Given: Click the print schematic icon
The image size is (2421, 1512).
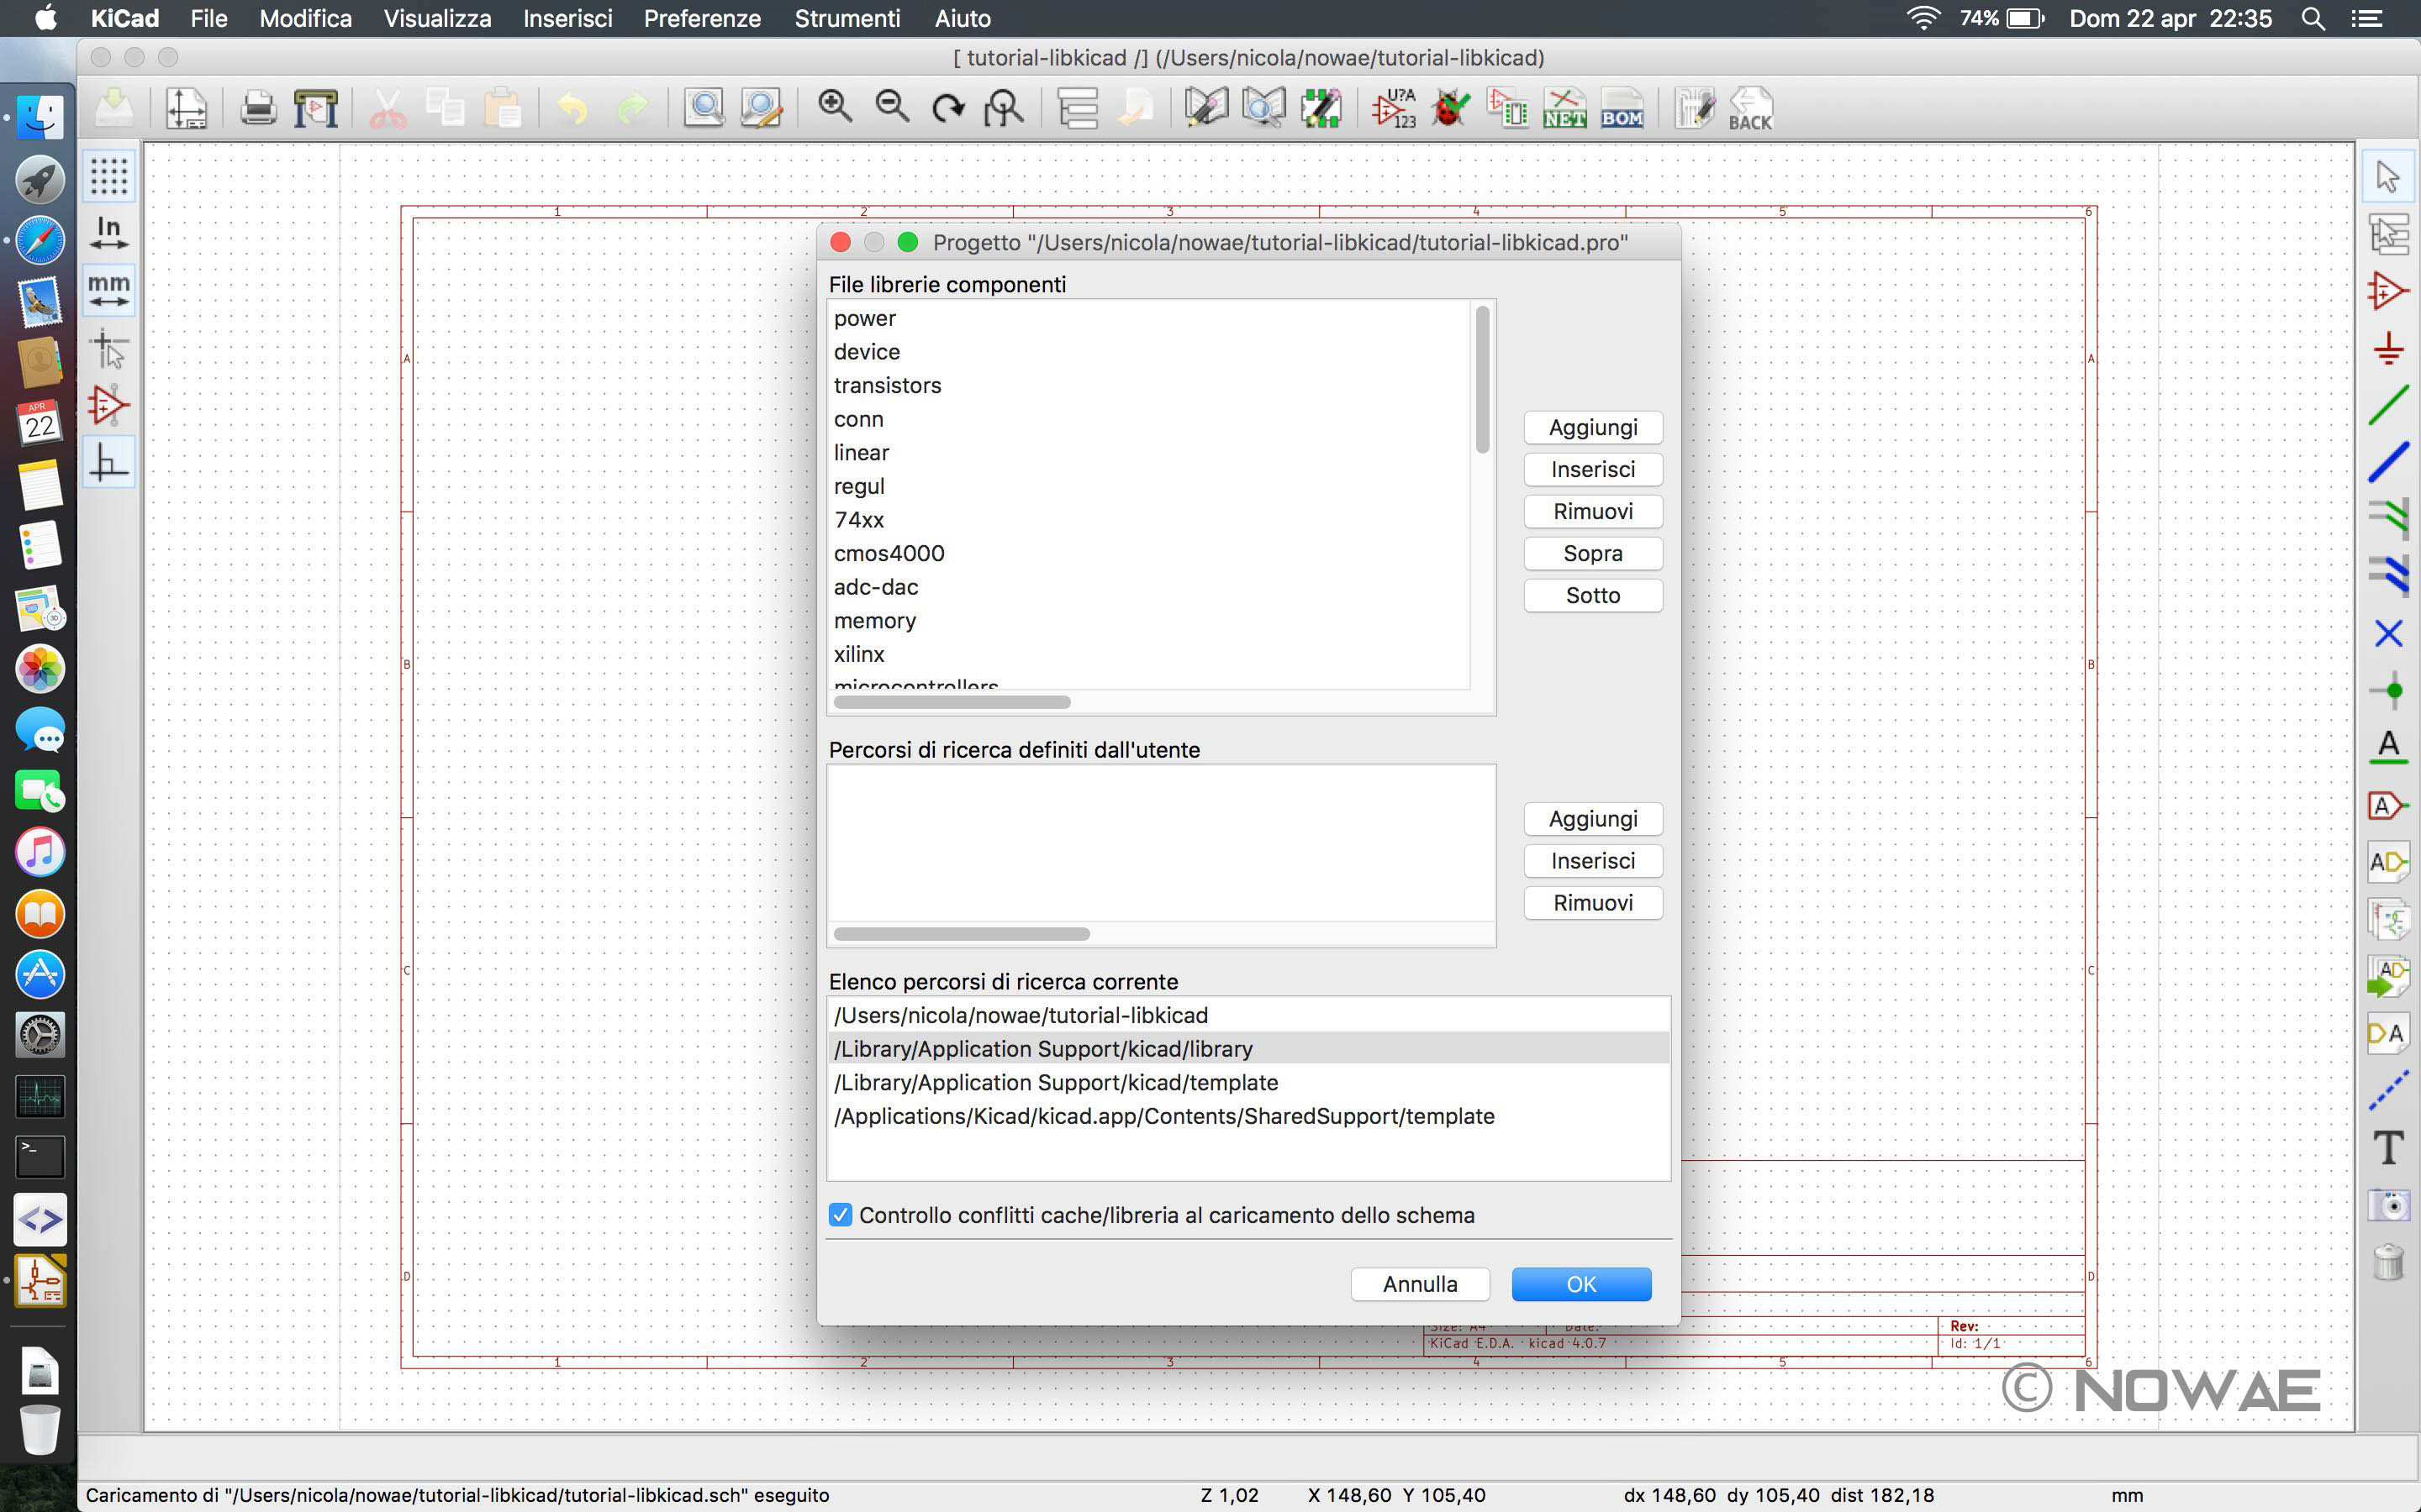Looking at the screenshot, I should tap(258, 108).
